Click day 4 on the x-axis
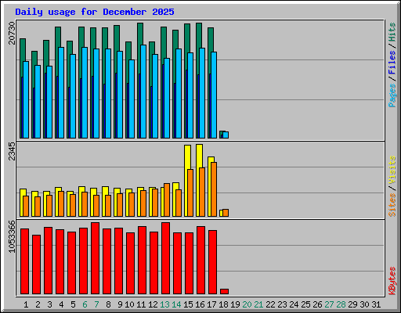The height and width of the screenshot is (313, 401). (x=61, y=304)
